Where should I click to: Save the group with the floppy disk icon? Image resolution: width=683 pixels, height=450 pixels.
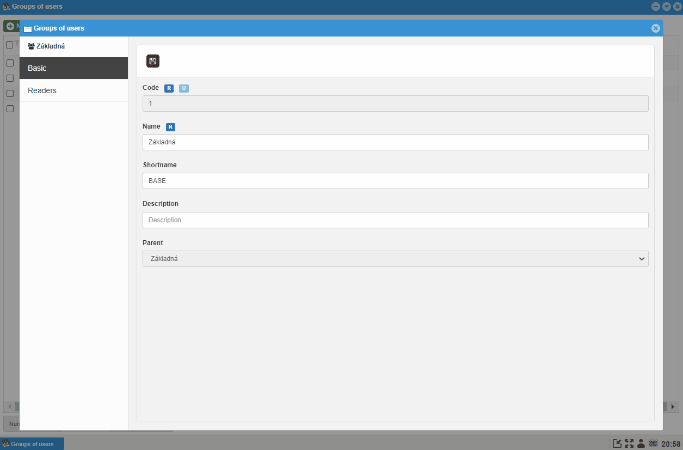pos(153,61)
